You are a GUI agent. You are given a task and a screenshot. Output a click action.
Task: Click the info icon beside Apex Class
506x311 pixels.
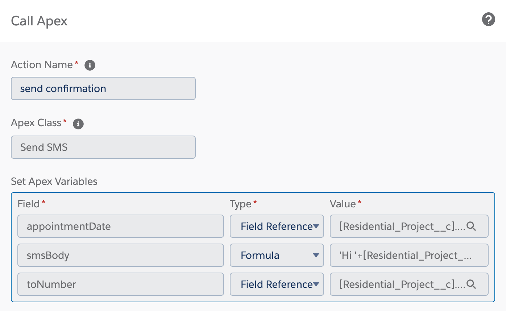[x=78, y=124]
